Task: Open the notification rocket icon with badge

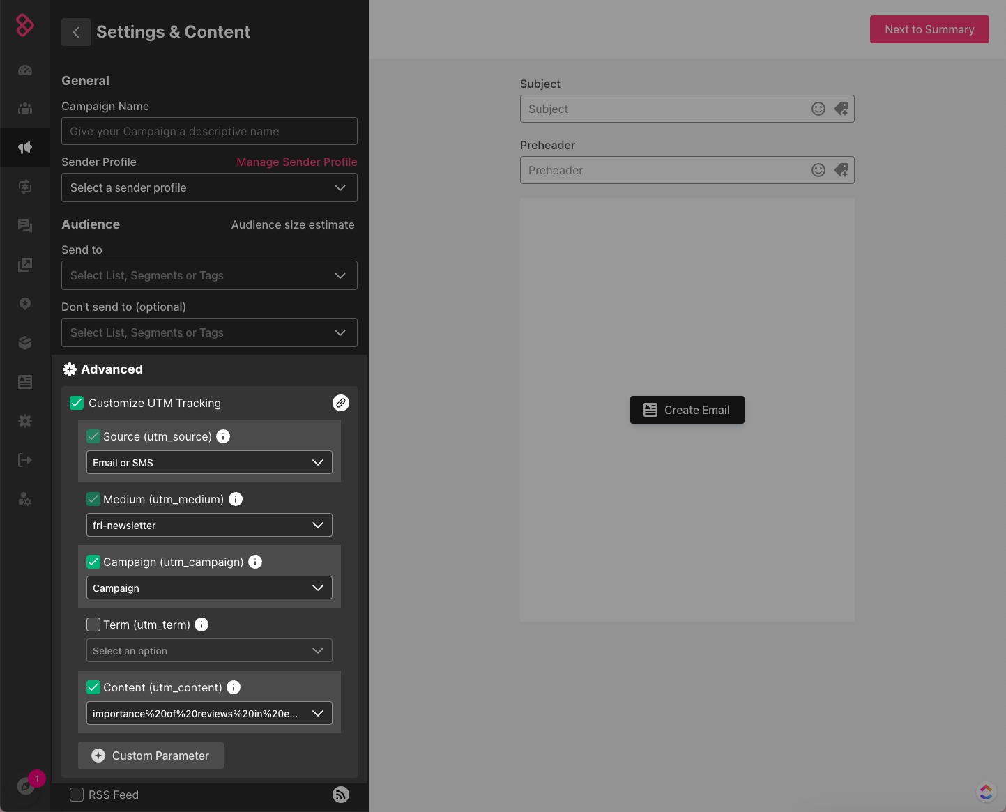Action: pyautogui.click(x=26, y=786)
